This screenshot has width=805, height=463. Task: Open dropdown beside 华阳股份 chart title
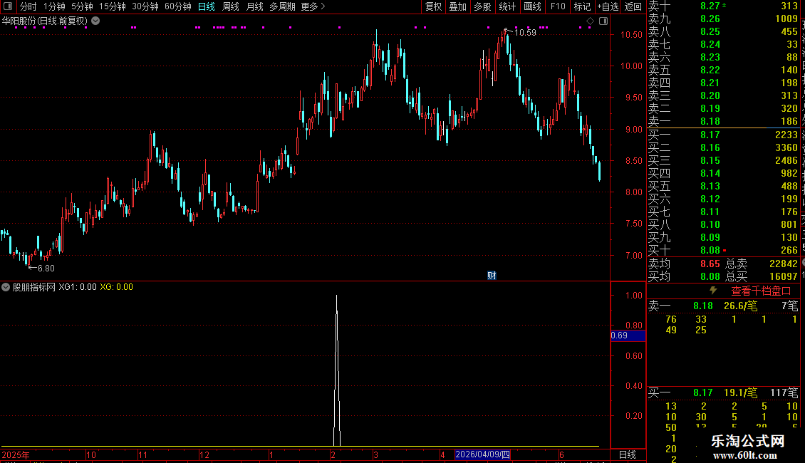(x=95, y=21)
